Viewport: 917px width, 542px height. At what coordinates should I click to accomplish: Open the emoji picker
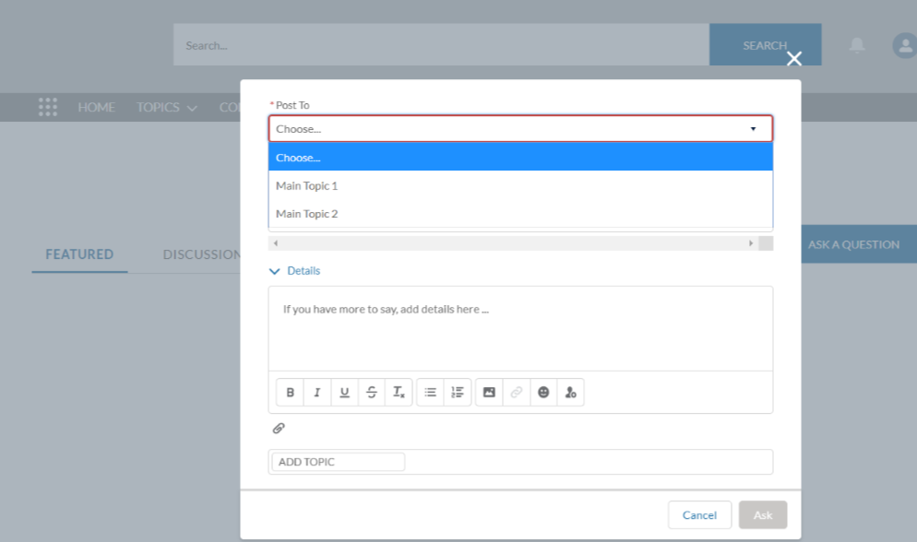pos(543,393)
